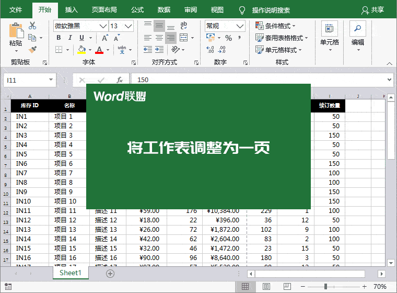397x293 pixels.
Task: Apply percent style
Action: 228,38
